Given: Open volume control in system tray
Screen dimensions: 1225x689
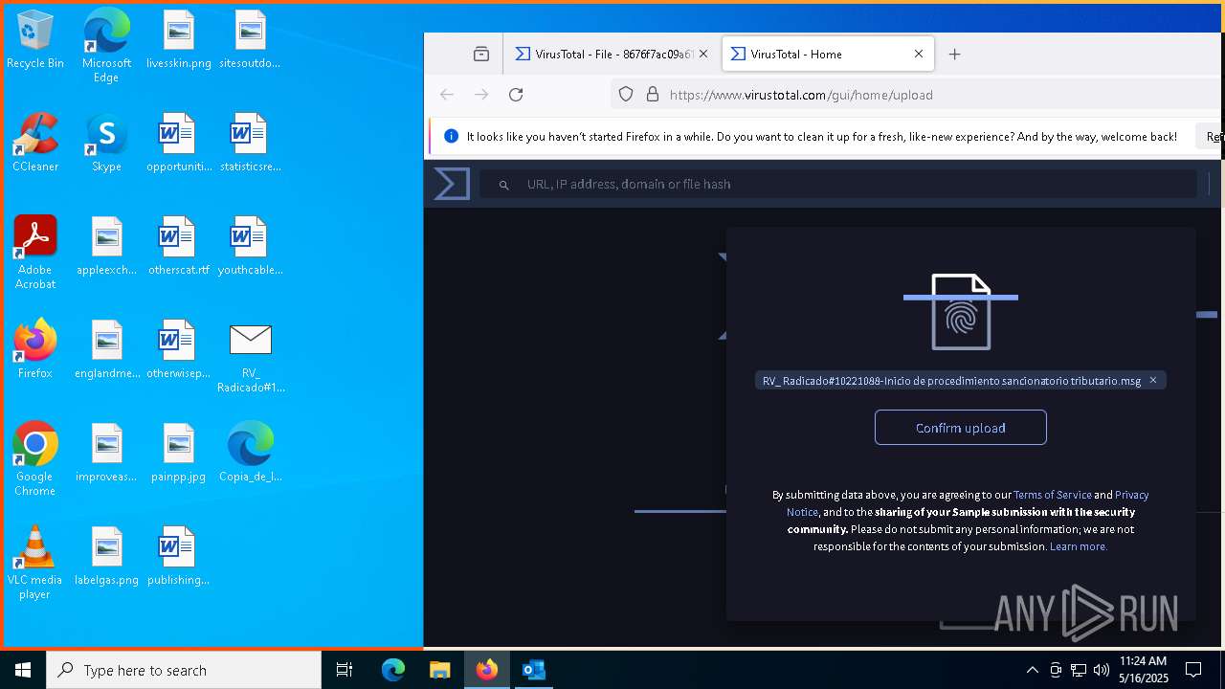Looking at the screenshot, I should (1101, 670).
